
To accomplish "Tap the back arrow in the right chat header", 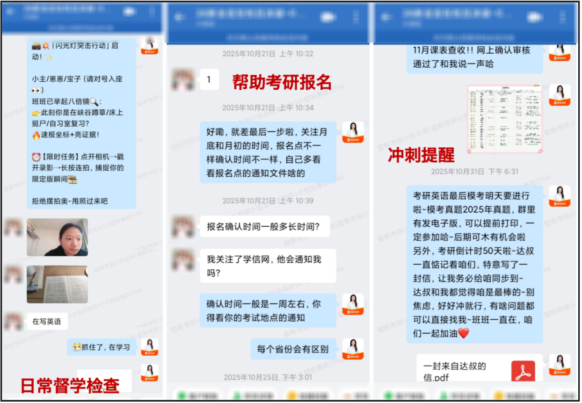I will coord(386,17).
